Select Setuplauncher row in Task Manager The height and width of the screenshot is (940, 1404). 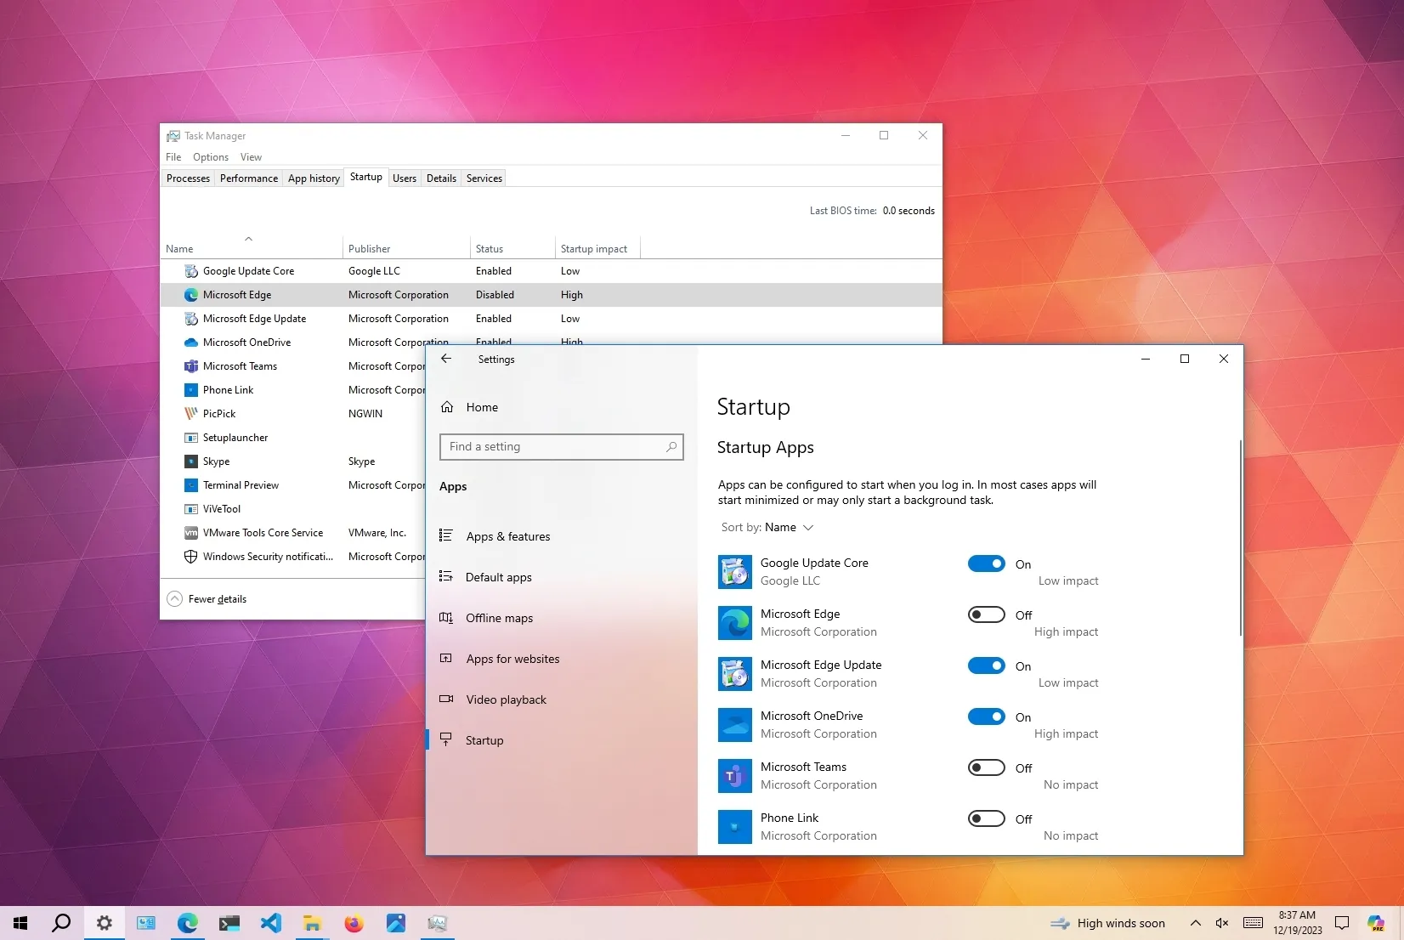click(293, 438)
